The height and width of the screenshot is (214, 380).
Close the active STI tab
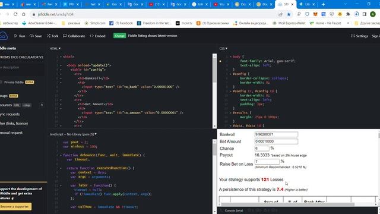coord(292,4)
